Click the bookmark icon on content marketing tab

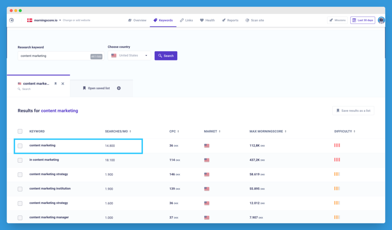click(56, 83)
